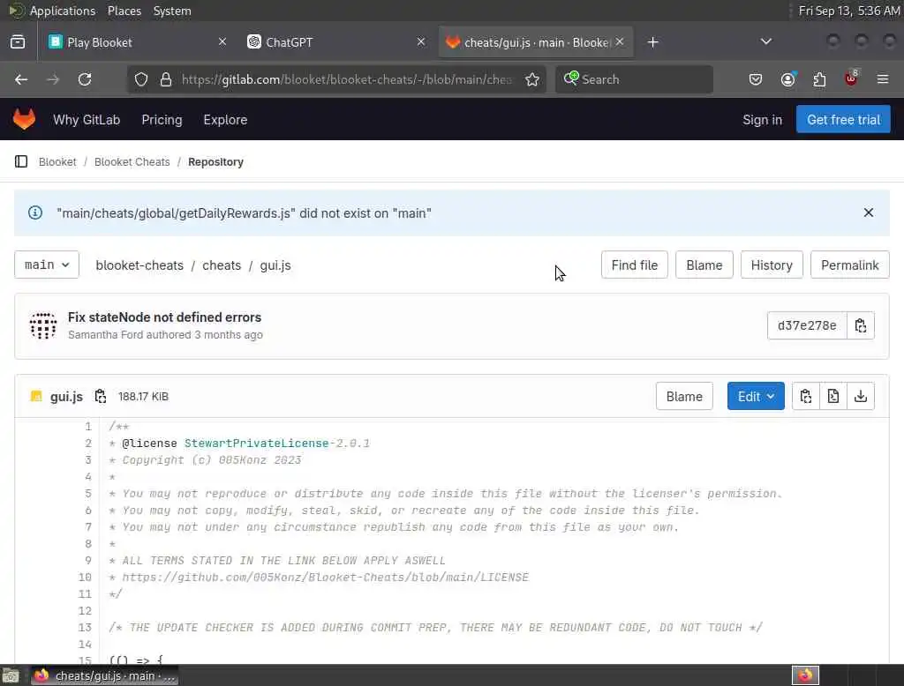Open Firefox View recent browsing icon
Screen dimensions: 904x686
(x=18, y=42)
